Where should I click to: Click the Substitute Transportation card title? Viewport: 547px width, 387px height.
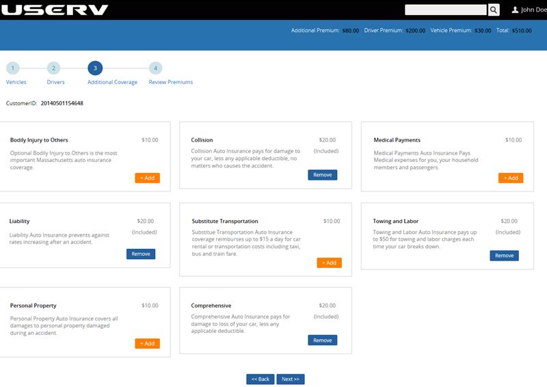[225, 222]
